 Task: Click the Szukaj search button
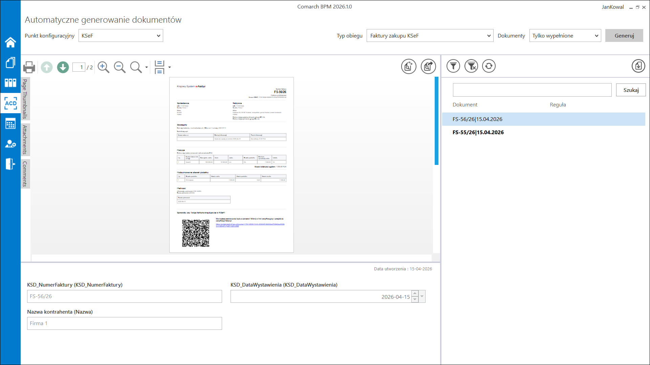click(631, 90)
